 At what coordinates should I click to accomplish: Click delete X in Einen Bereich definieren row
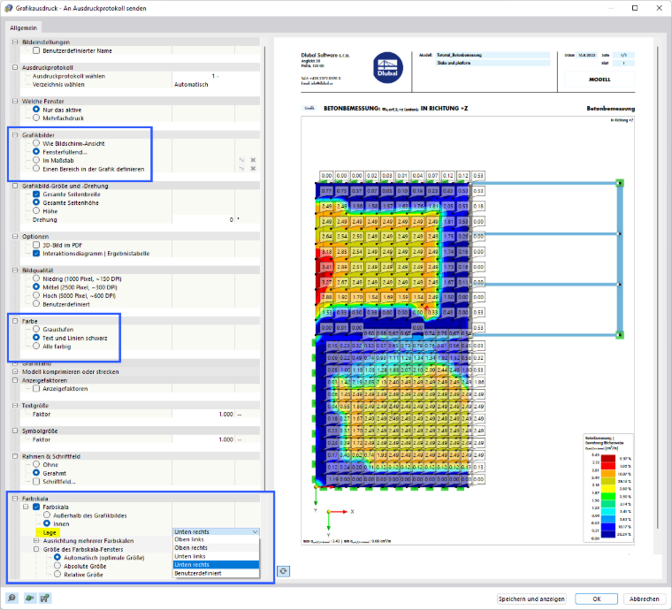pyautogui.click(x=253, y=169)
